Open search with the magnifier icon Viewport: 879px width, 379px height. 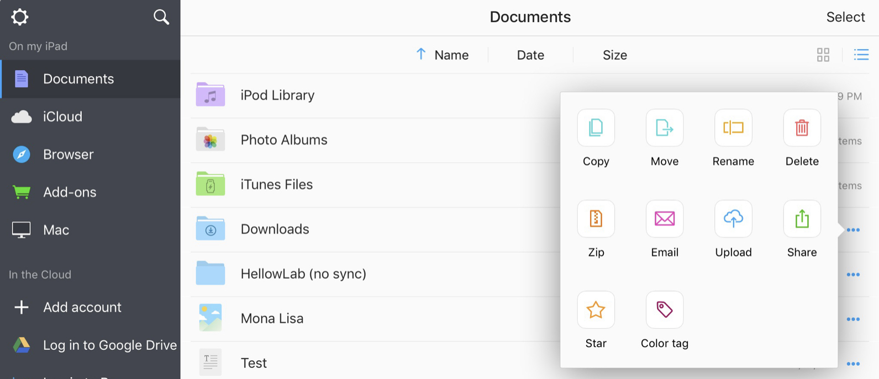coord(161,17)
